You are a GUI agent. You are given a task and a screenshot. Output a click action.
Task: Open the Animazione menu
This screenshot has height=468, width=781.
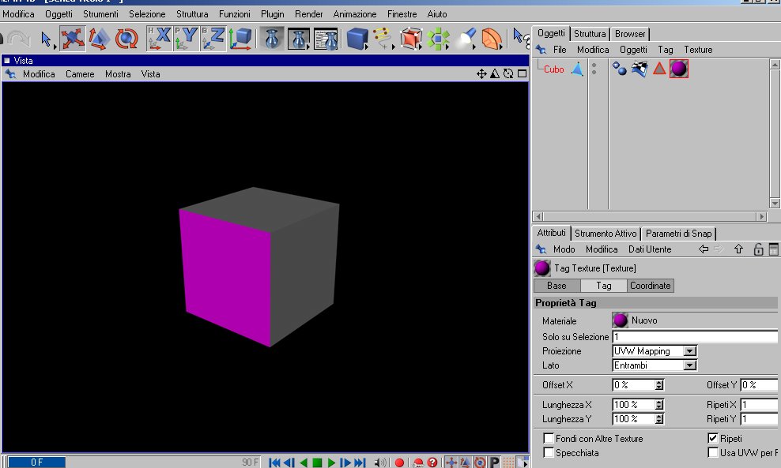[355, 14]
